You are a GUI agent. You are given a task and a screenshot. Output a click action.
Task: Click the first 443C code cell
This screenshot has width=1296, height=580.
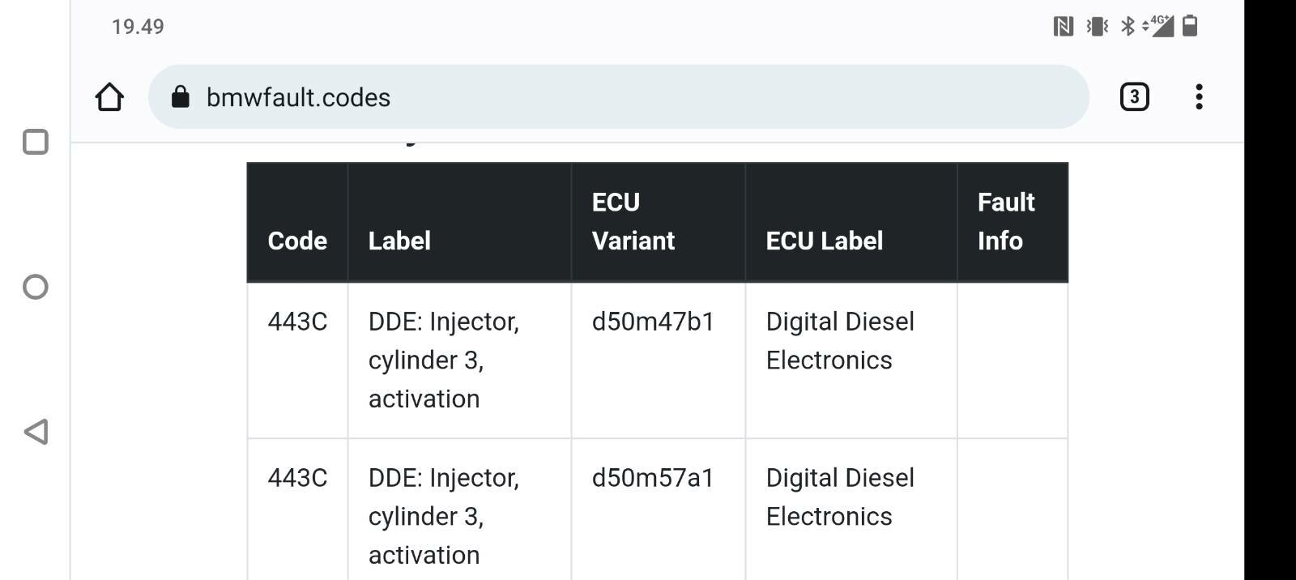[297, 360]
